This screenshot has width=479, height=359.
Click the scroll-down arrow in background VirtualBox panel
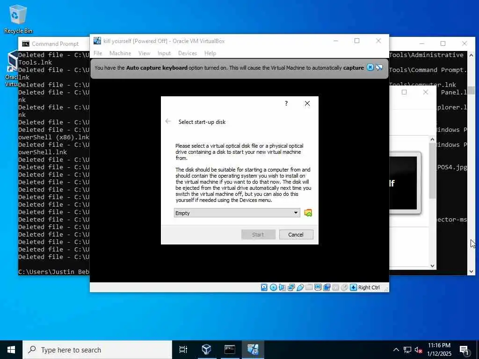(x=432, y=266)
